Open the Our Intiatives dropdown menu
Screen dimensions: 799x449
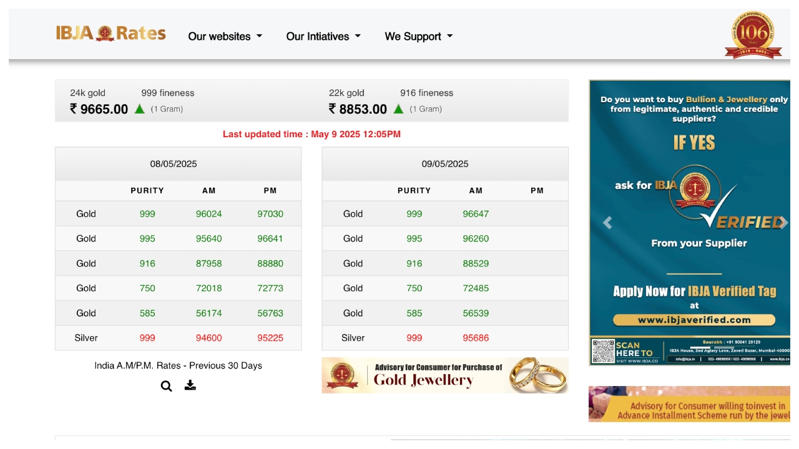(323, 36)
